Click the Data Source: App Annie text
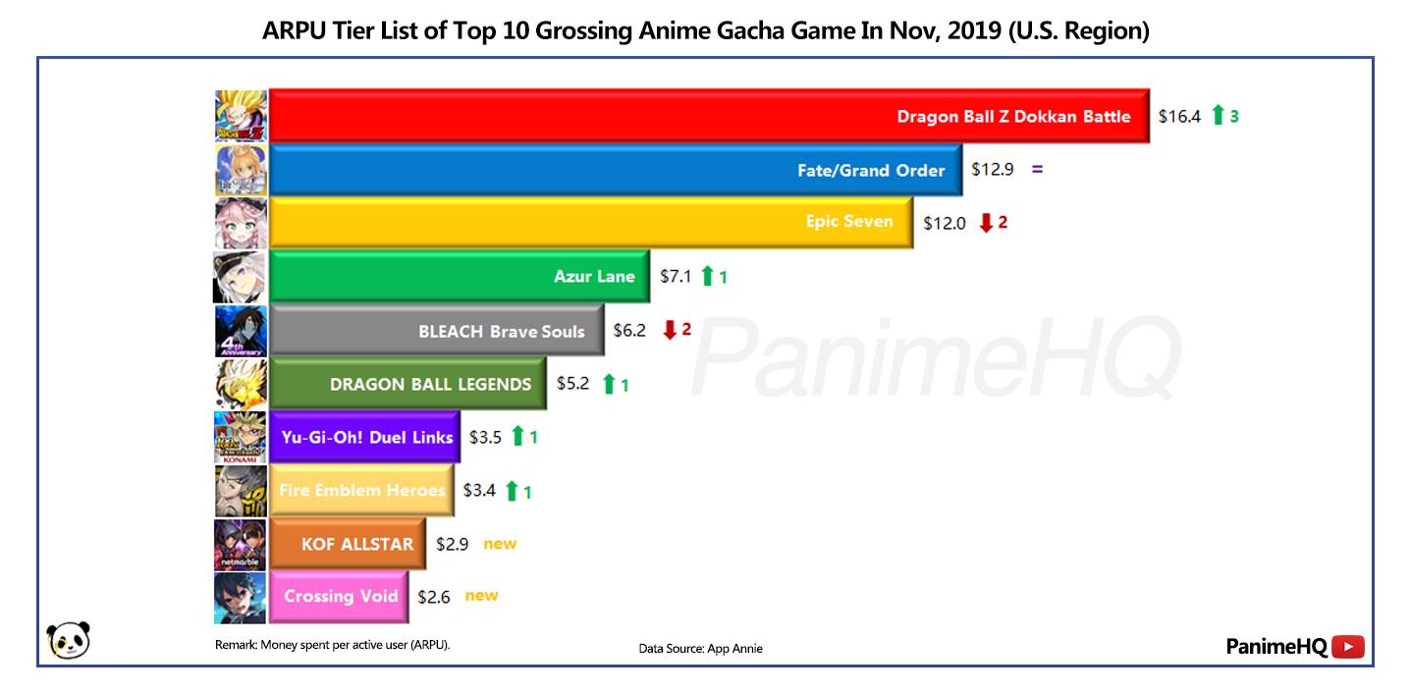This screenshot has height=692, width=1410. tap(700, 648)
